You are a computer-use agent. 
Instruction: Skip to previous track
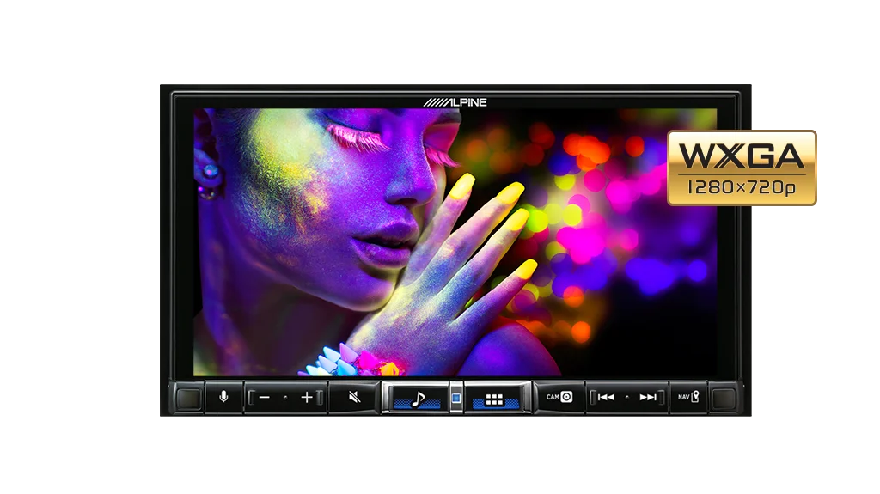click(x=606, y=397)
